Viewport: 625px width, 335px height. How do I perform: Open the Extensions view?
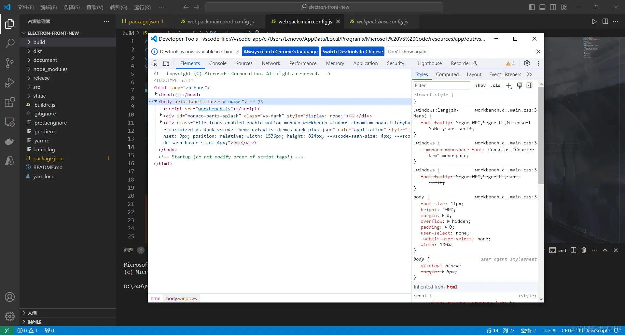pos(10,102)
